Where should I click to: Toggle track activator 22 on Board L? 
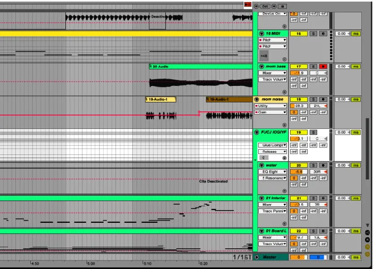[299, 231]
